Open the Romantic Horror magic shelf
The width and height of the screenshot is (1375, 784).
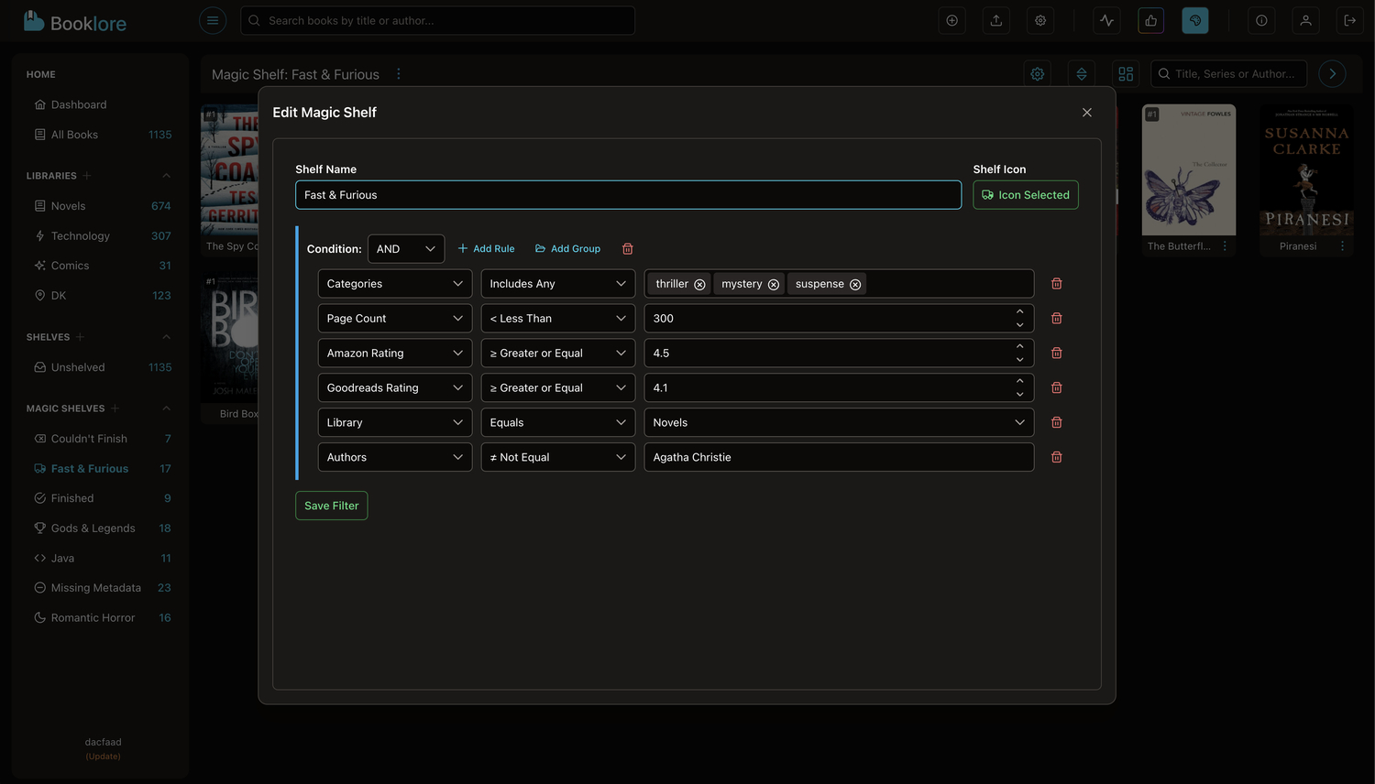click(x=93, y=618)
